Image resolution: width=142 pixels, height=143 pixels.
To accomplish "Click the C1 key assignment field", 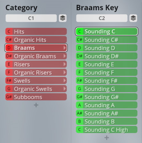I will 31,18.
